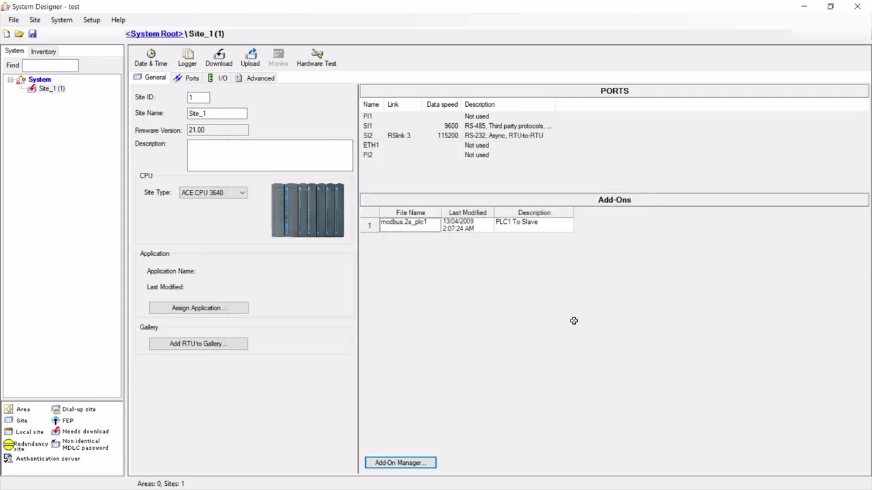
Task: Open the Help menu
Action: (118, 20)
